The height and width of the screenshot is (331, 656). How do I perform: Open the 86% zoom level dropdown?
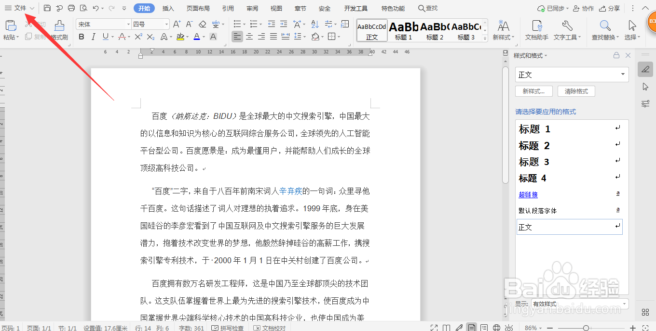tap(533, 328)
